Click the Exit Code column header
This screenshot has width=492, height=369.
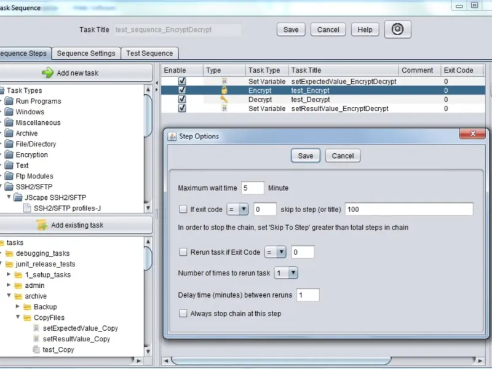coord(462,70)
